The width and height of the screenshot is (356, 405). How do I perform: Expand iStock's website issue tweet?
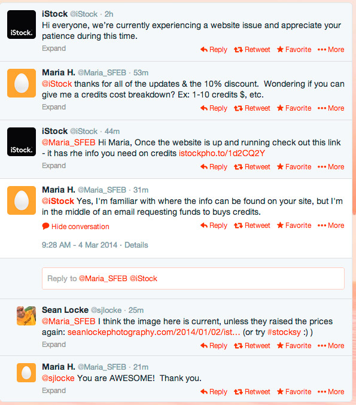point(54,48)
